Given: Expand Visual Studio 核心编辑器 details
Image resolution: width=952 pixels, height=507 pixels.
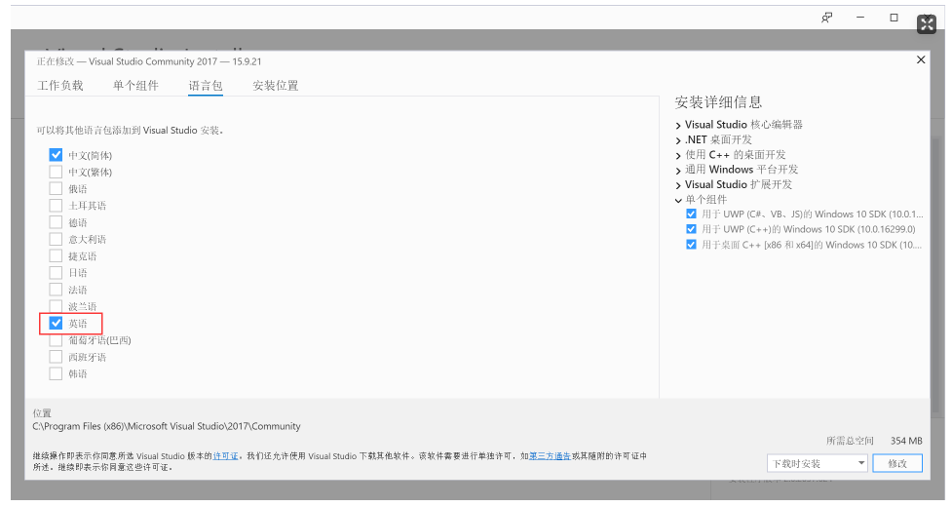Looking at the screenshot, I should point(678,125).
